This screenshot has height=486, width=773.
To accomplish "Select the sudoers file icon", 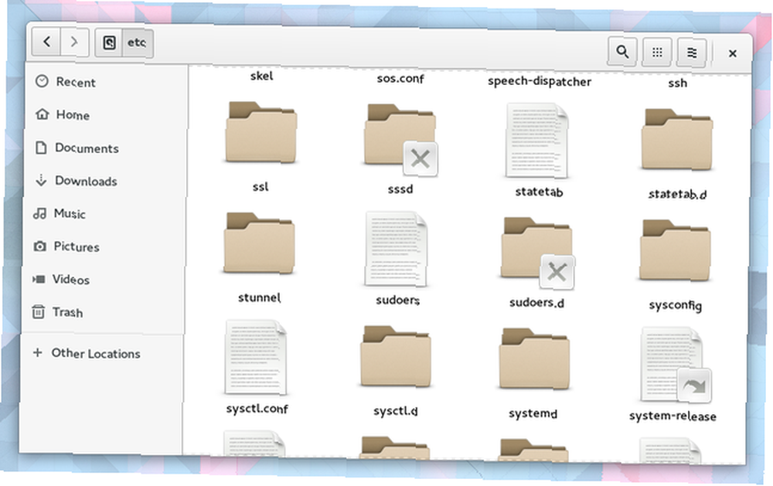I will (x=396, y=249).
